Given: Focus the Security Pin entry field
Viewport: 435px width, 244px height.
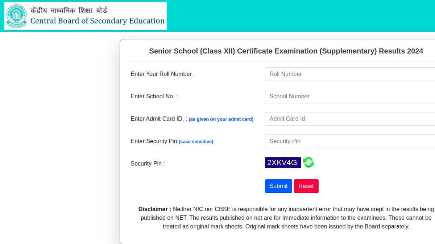Looking at the screenshot, I should point(350,141).
